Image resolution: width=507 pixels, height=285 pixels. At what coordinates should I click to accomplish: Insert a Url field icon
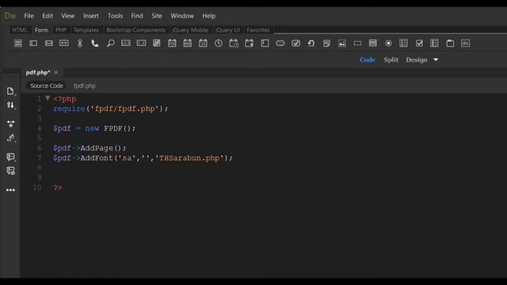(79, 44)
